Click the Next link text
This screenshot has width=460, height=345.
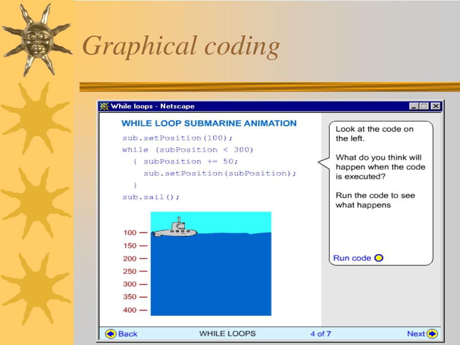click(416, 334)
